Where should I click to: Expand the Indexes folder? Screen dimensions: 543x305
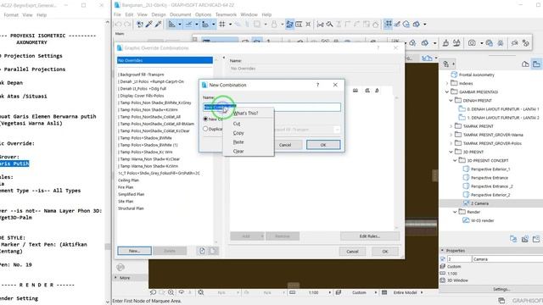447,83
